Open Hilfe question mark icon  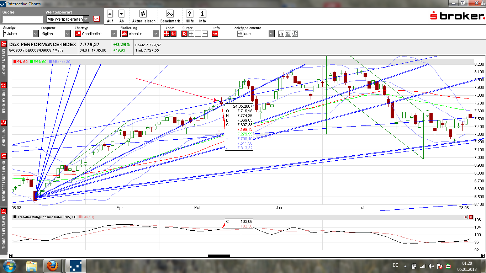pyautogui.click(x=190, y=14)
